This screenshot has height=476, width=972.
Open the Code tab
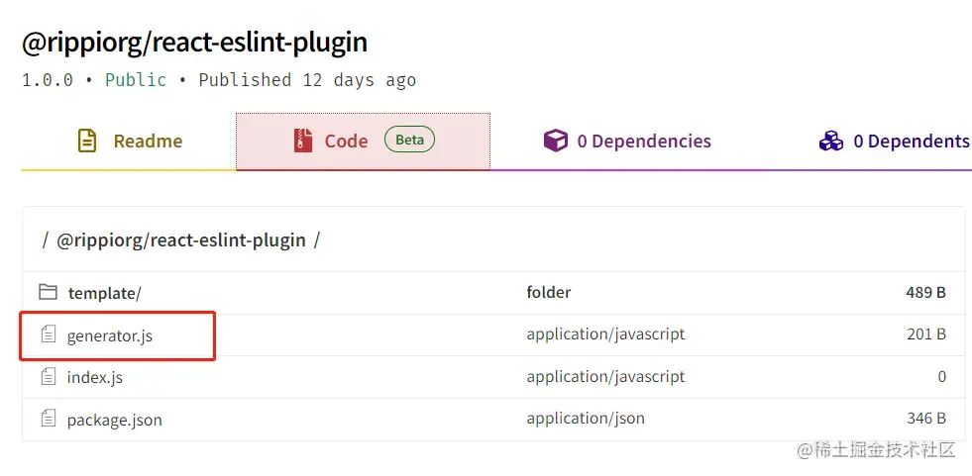click(346, 142)
